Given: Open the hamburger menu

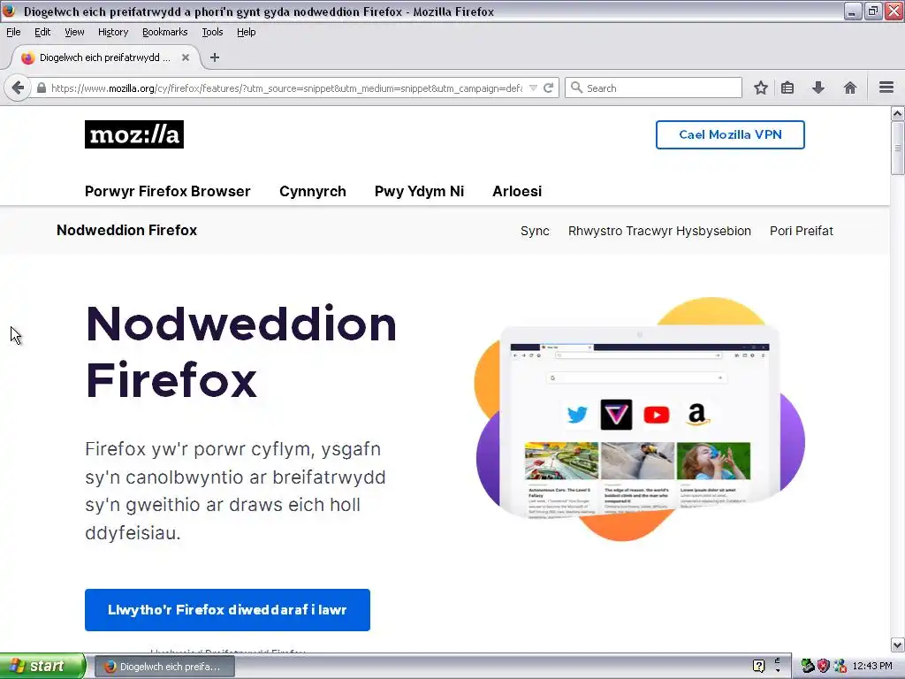Looking at the screenshot, I should pos(886,88).
